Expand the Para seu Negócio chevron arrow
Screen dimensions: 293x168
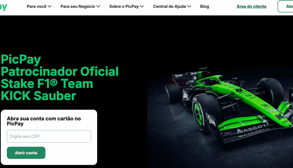98,6
